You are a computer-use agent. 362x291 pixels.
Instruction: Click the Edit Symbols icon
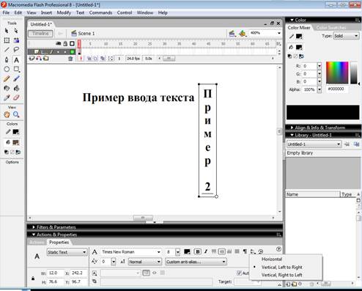point(243,34)
